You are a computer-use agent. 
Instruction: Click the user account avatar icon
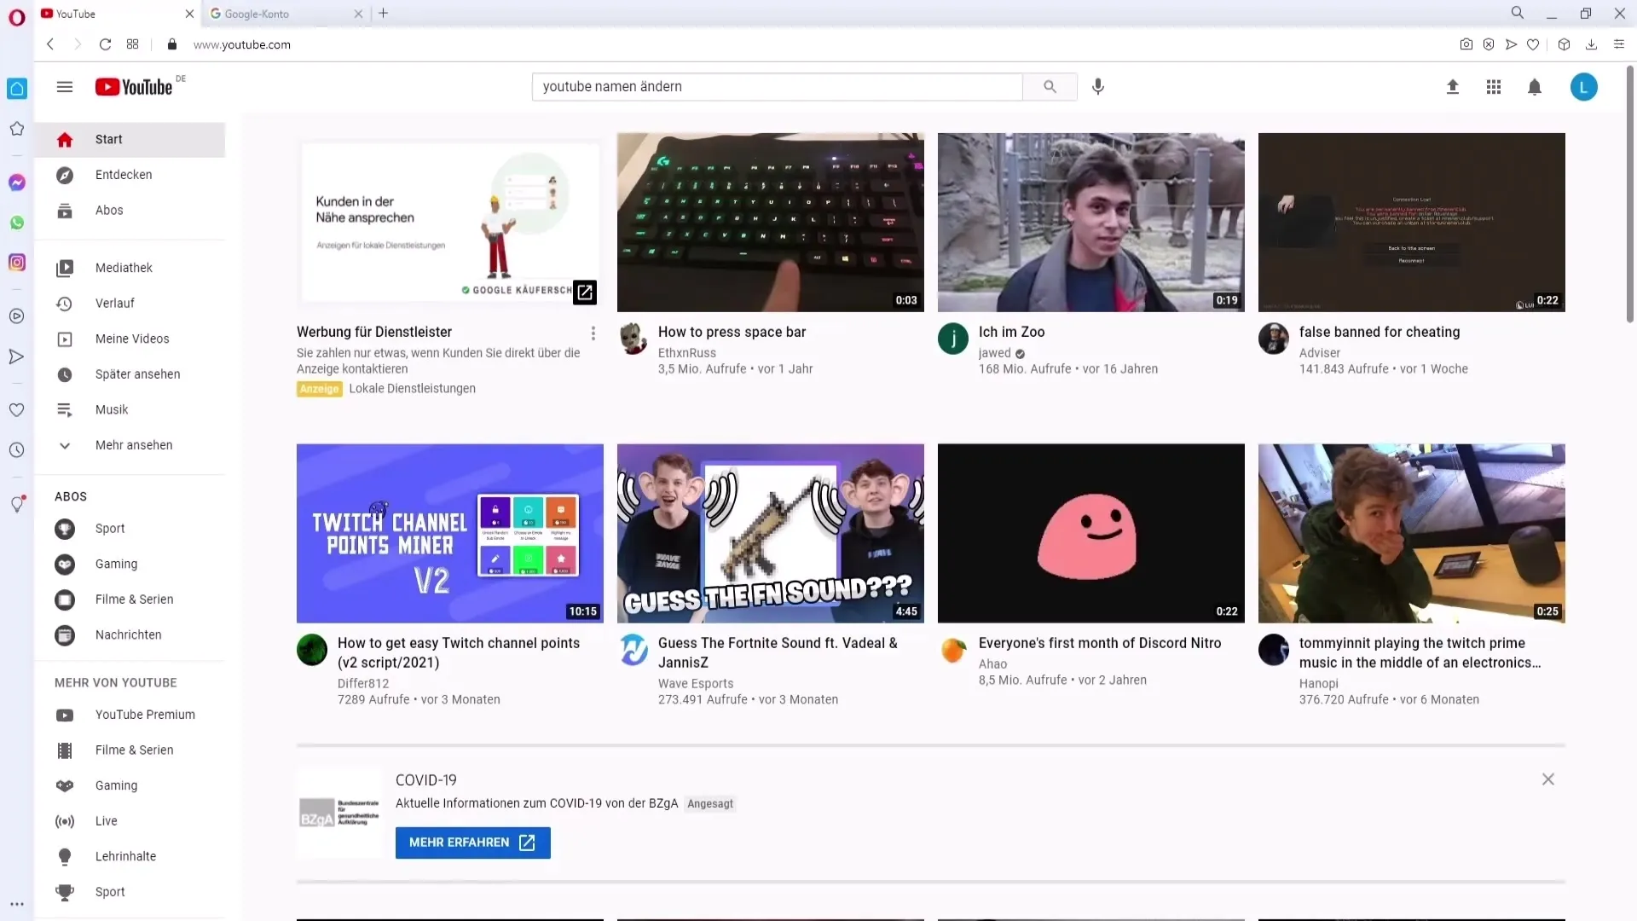pos(1584,87)
